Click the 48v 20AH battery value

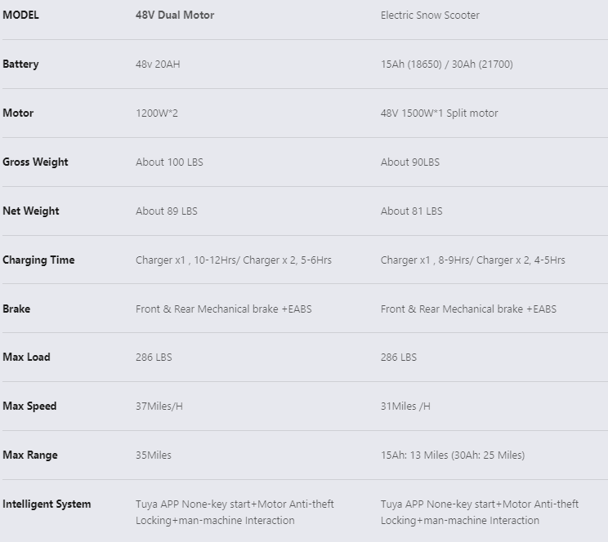click(158, 64)
